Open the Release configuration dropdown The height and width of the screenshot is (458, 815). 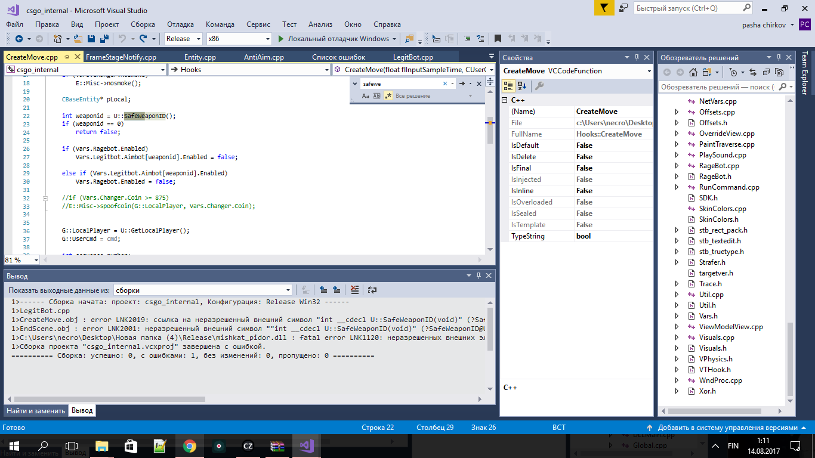point(183,39)
